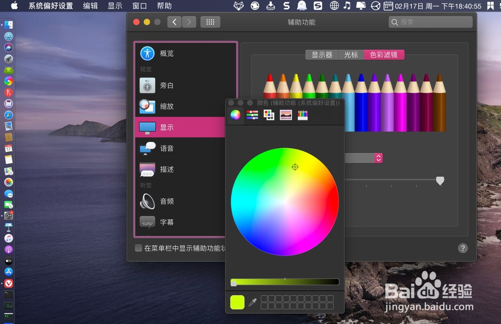Click the back navigation arrow in preferences
Viewport: 501px width, 324px height.
coord(174,22)
